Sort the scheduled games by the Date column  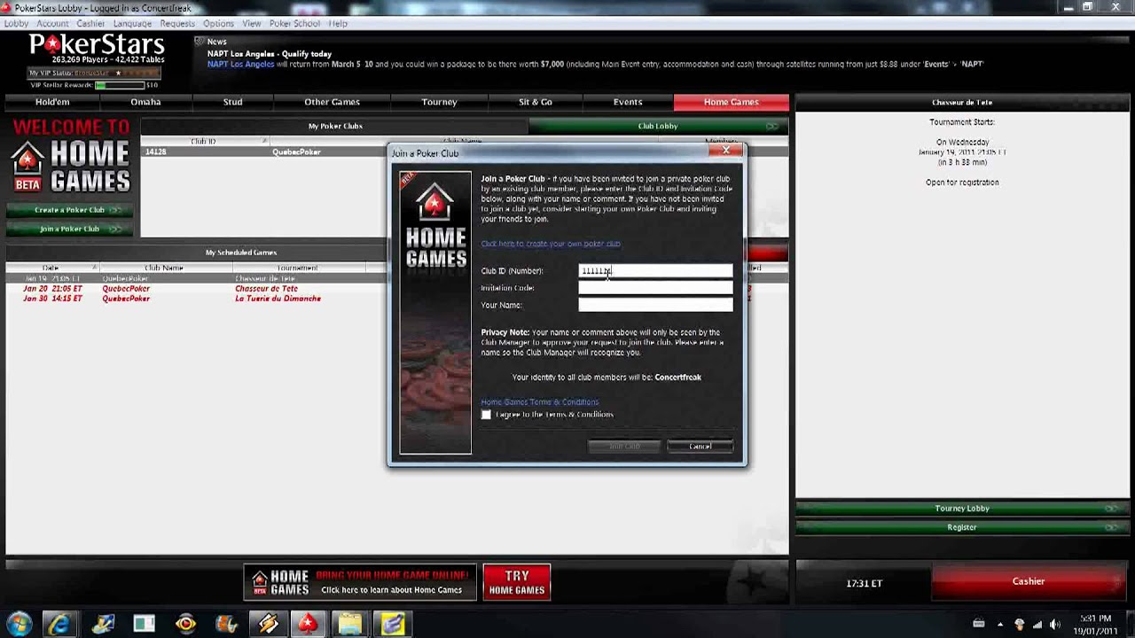pyautogui.click(x=51, y=268)
